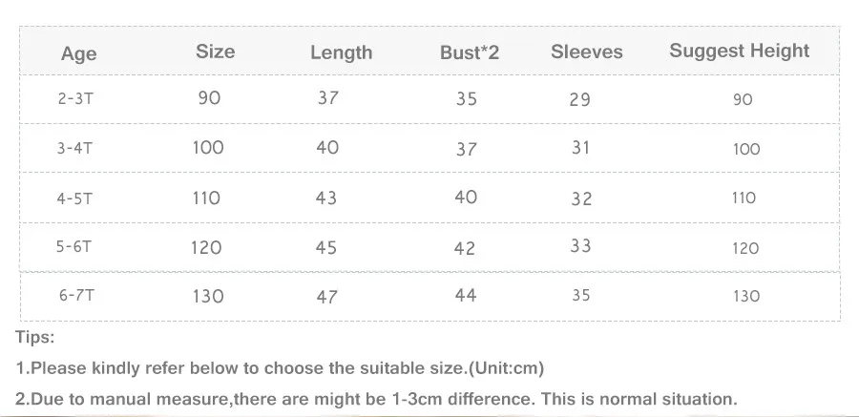Click the Age column header
859x417 pixels.
point(79,53)
